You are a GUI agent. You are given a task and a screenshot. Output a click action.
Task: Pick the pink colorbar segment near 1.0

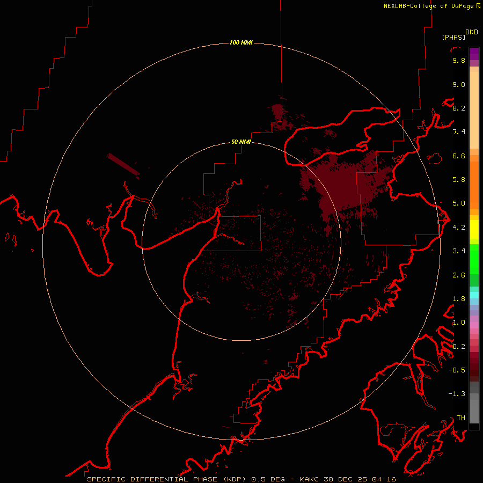tap(474, 325)
